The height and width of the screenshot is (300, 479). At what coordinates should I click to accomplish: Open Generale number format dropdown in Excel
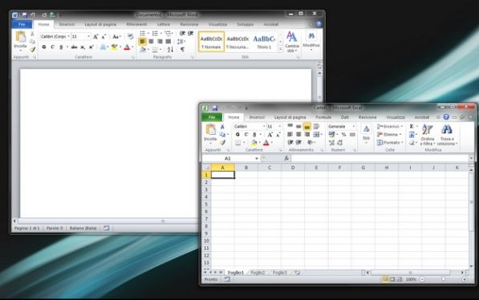tap(354, 127)
